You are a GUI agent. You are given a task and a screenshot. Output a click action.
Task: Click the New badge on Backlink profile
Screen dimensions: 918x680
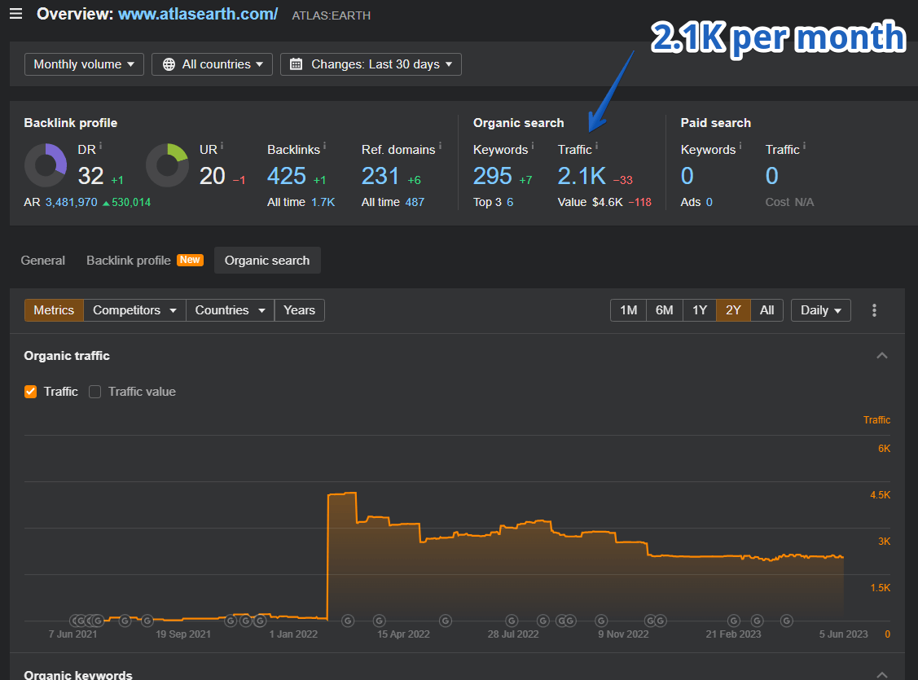(190, 260)
